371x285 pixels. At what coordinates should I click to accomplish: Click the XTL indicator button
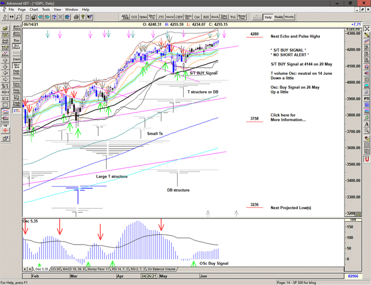pos(16,105)
